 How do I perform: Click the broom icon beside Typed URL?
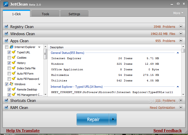pyautogui.click(x=14, y=52)
